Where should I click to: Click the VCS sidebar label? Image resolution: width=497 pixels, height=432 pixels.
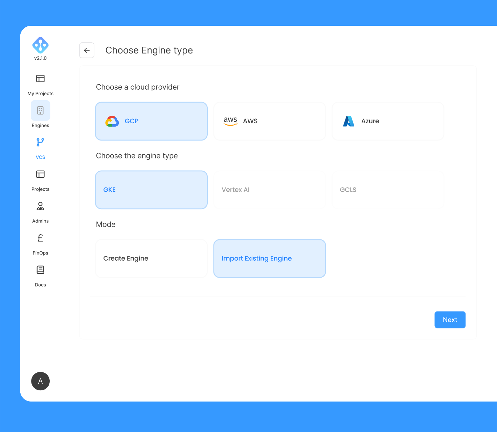click(x=40, y=157)
